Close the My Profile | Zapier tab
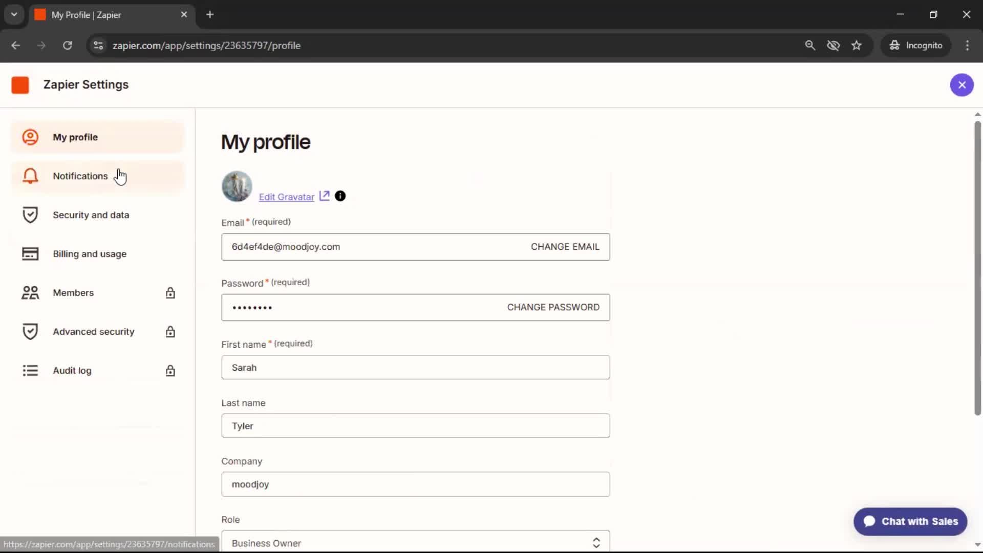983x553 pixels. (x=184, y=15)
